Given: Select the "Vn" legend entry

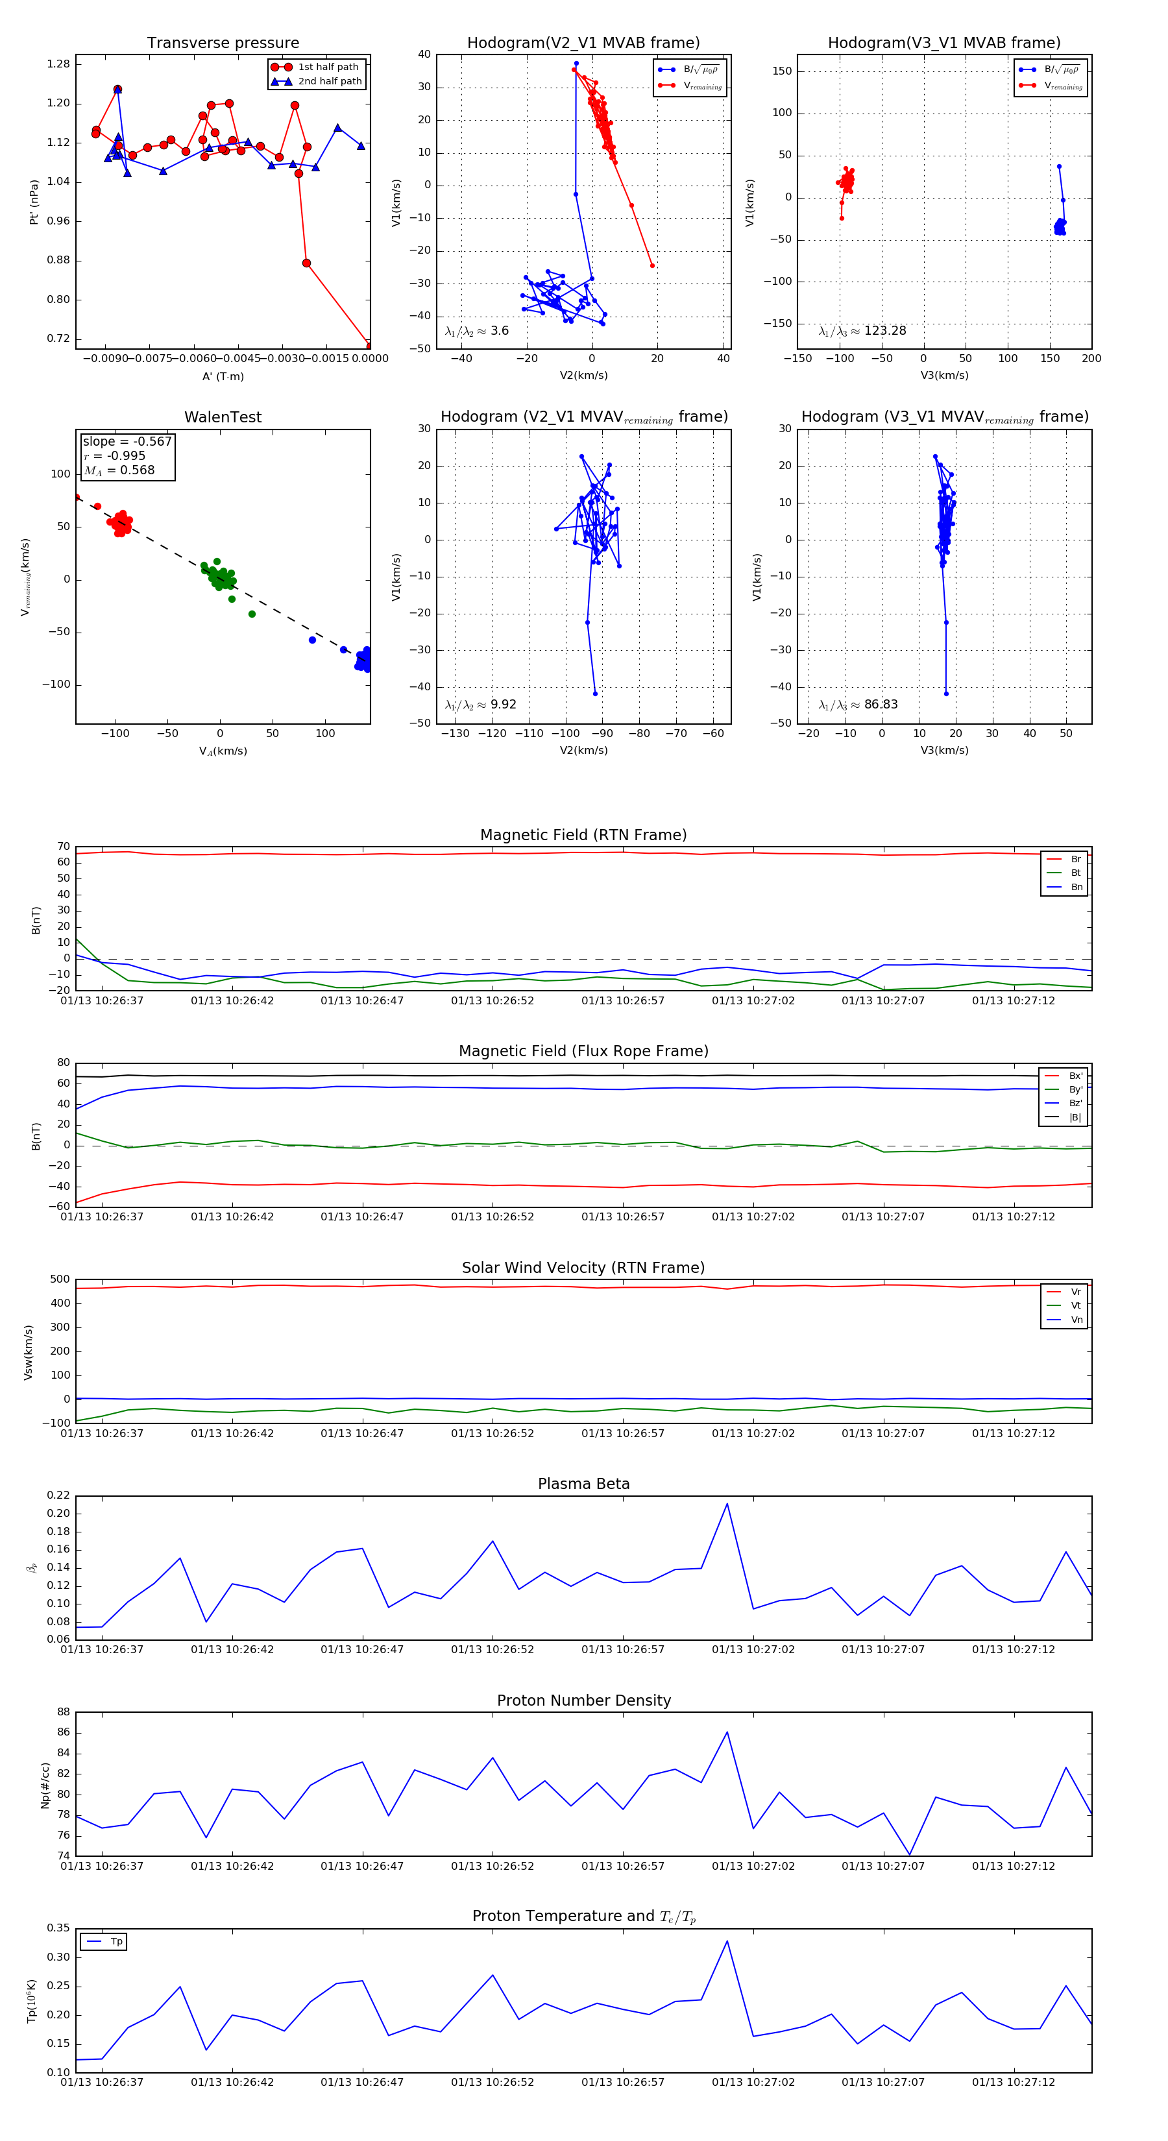Looking at the screenshot, I should [x=1065, y=1320].
